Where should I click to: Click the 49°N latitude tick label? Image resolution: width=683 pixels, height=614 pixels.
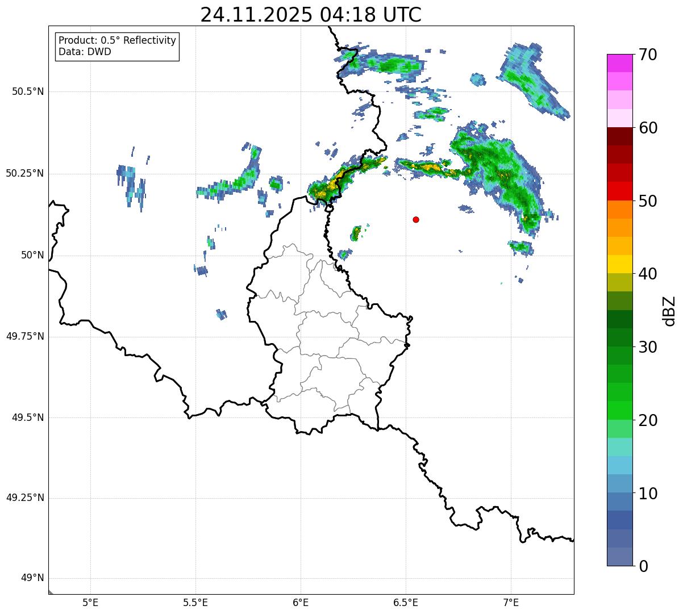point(32,578)
